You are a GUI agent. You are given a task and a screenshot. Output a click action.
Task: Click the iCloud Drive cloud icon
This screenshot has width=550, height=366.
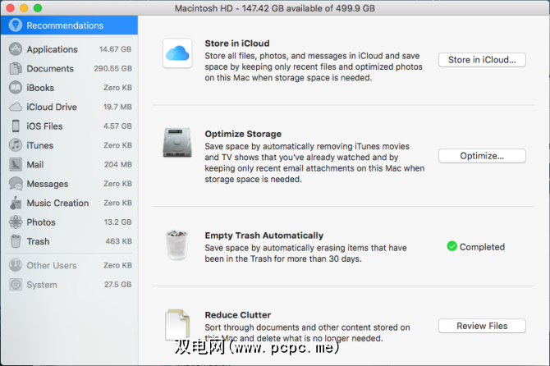click(16, 107)
